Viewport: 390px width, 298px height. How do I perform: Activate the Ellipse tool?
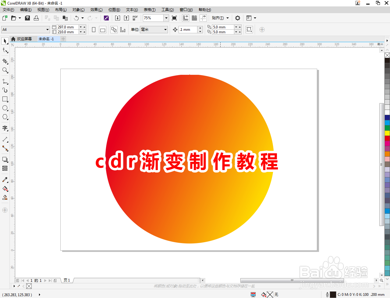point(5,108)
